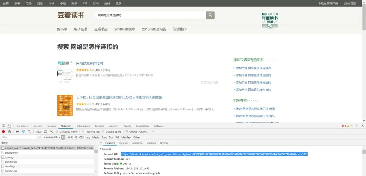Stop recording the network log
The height and width of the screenshot is (176, 366).
3,132
